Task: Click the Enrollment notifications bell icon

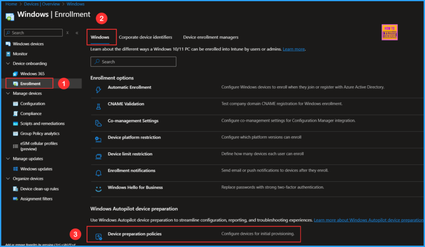Action: tap(98, 173)
